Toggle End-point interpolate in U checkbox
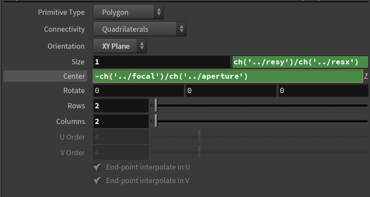The image size is (370, 197). tap(98, 167)
